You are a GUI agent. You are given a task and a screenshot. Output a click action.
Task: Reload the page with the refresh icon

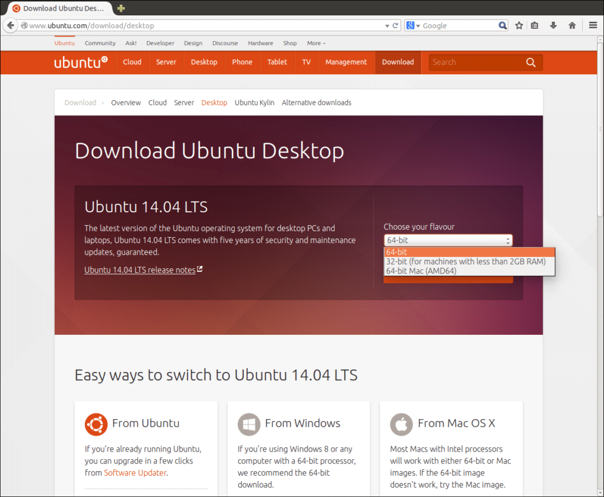(x=395, y=25)
